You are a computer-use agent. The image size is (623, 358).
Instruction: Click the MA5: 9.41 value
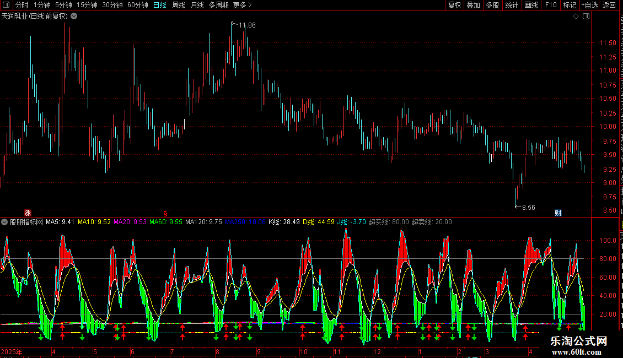(x=60, y=222)
